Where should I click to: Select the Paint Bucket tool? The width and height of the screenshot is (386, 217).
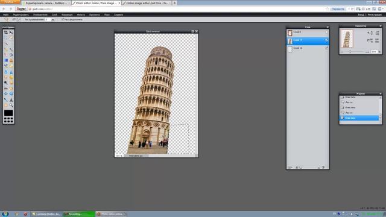click(11, 55)
